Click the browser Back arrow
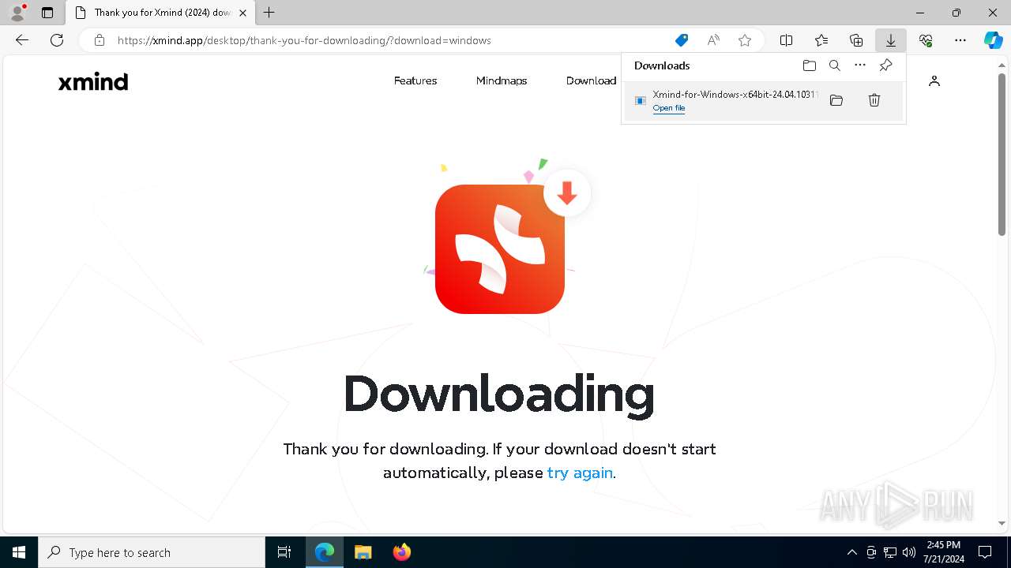Screen dimensions: 1011x568 coord(22,40)
